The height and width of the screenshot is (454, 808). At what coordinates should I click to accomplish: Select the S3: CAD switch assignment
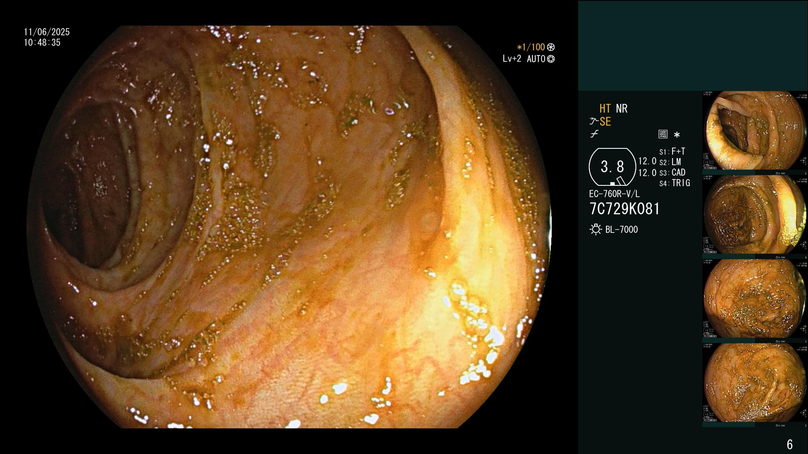point(672,172)
